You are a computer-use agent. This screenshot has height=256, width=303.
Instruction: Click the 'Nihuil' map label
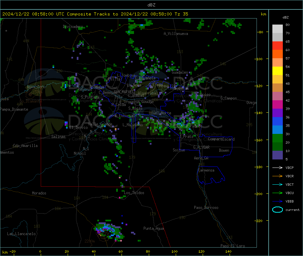pyautogui.click(x=79, y=153)
